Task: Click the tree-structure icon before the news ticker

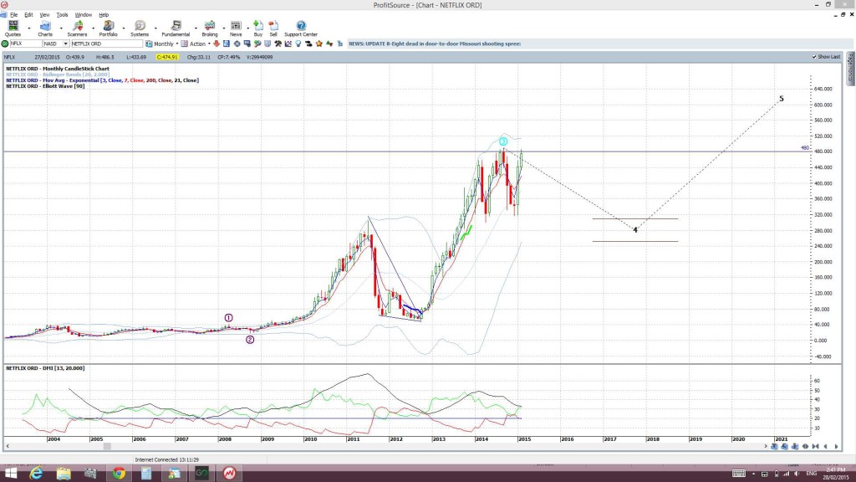Action: click(x=339, y=44)
